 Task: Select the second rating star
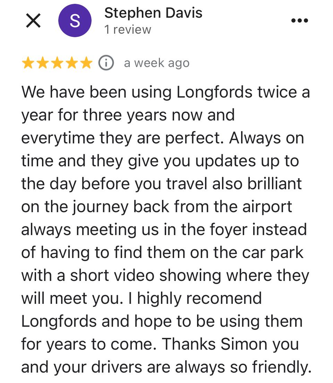[x=43, y=63]
